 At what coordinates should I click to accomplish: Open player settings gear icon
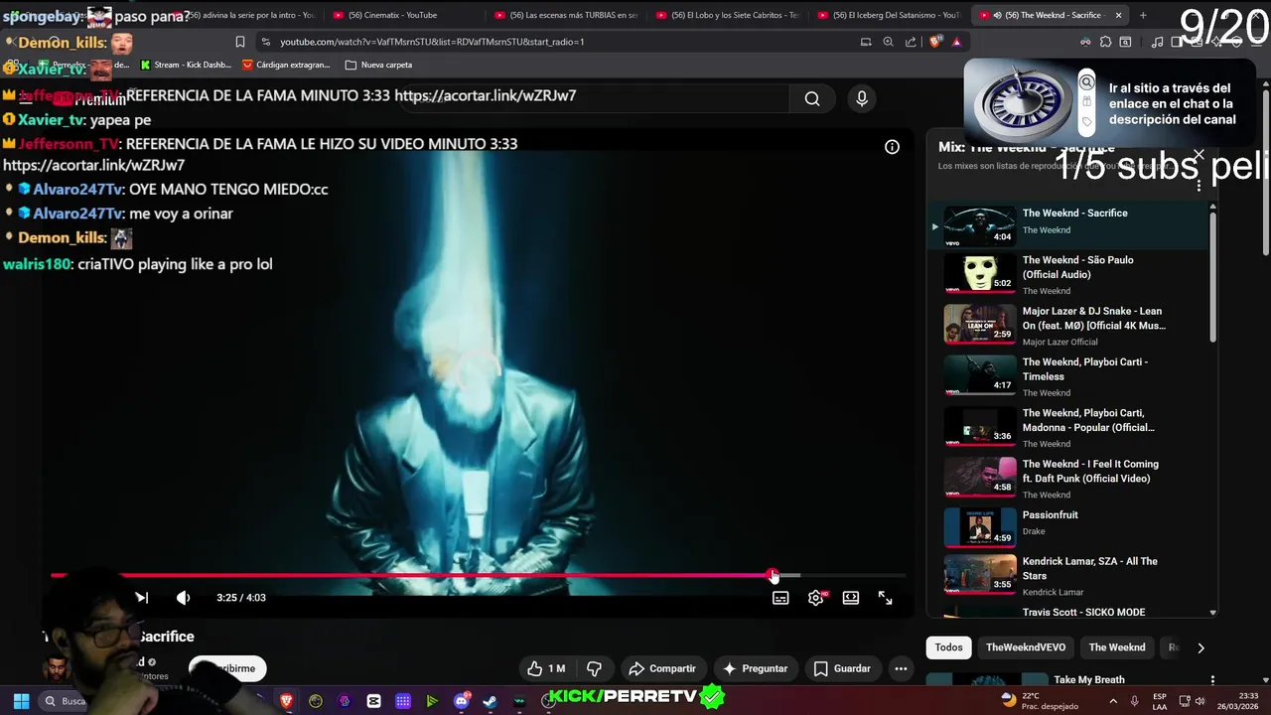(816, 598)
